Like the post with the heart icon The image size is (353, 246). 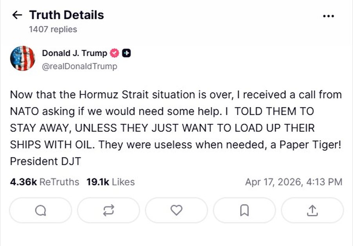coord(176,211)
